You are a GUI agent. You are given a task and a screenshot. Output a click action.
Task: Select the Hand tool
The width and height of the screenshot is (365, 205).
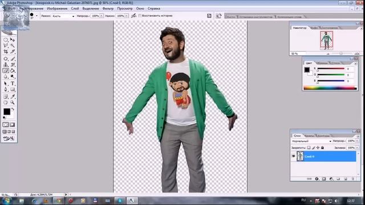6,102
